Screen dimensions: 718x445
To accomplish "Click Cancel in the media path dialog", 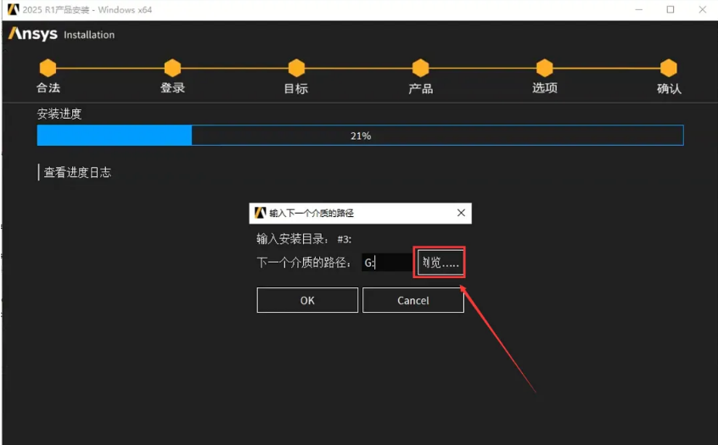I will pyautogui.click(x=413, y=300).
